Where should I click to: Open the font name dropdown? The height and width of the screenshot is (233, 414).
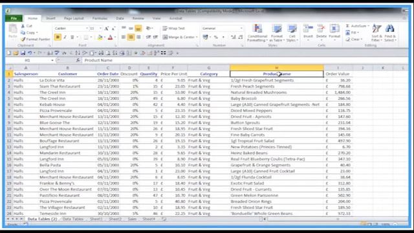point(87,28)
